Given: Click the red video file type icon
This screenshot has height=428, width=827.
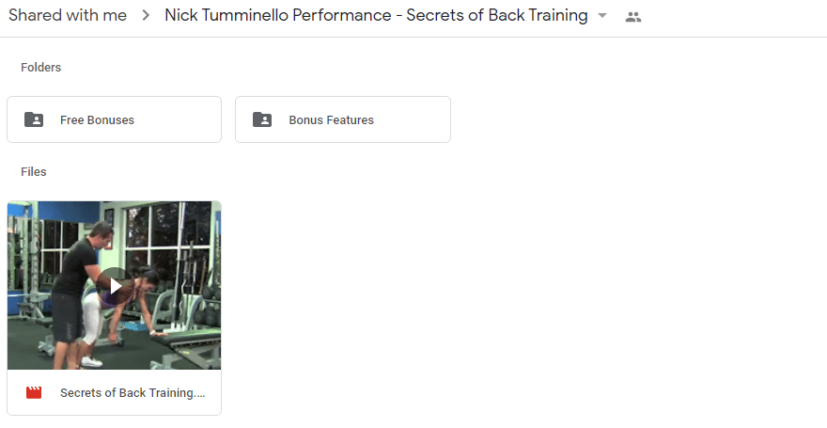Looking at the screenshot, I should [x=34, y=392].
